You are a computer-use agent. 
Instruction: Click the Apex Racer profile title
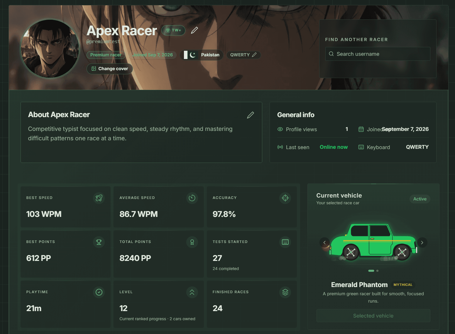(122, 31)
